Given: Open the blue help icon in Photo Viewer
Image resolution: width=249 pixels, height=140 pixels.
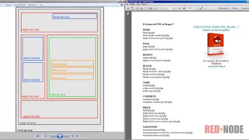Looking at the screenshot, I should coord(122,5).
